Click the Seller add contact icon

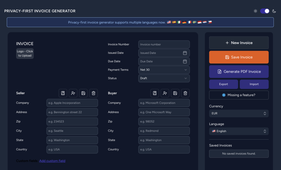point(73,93)
